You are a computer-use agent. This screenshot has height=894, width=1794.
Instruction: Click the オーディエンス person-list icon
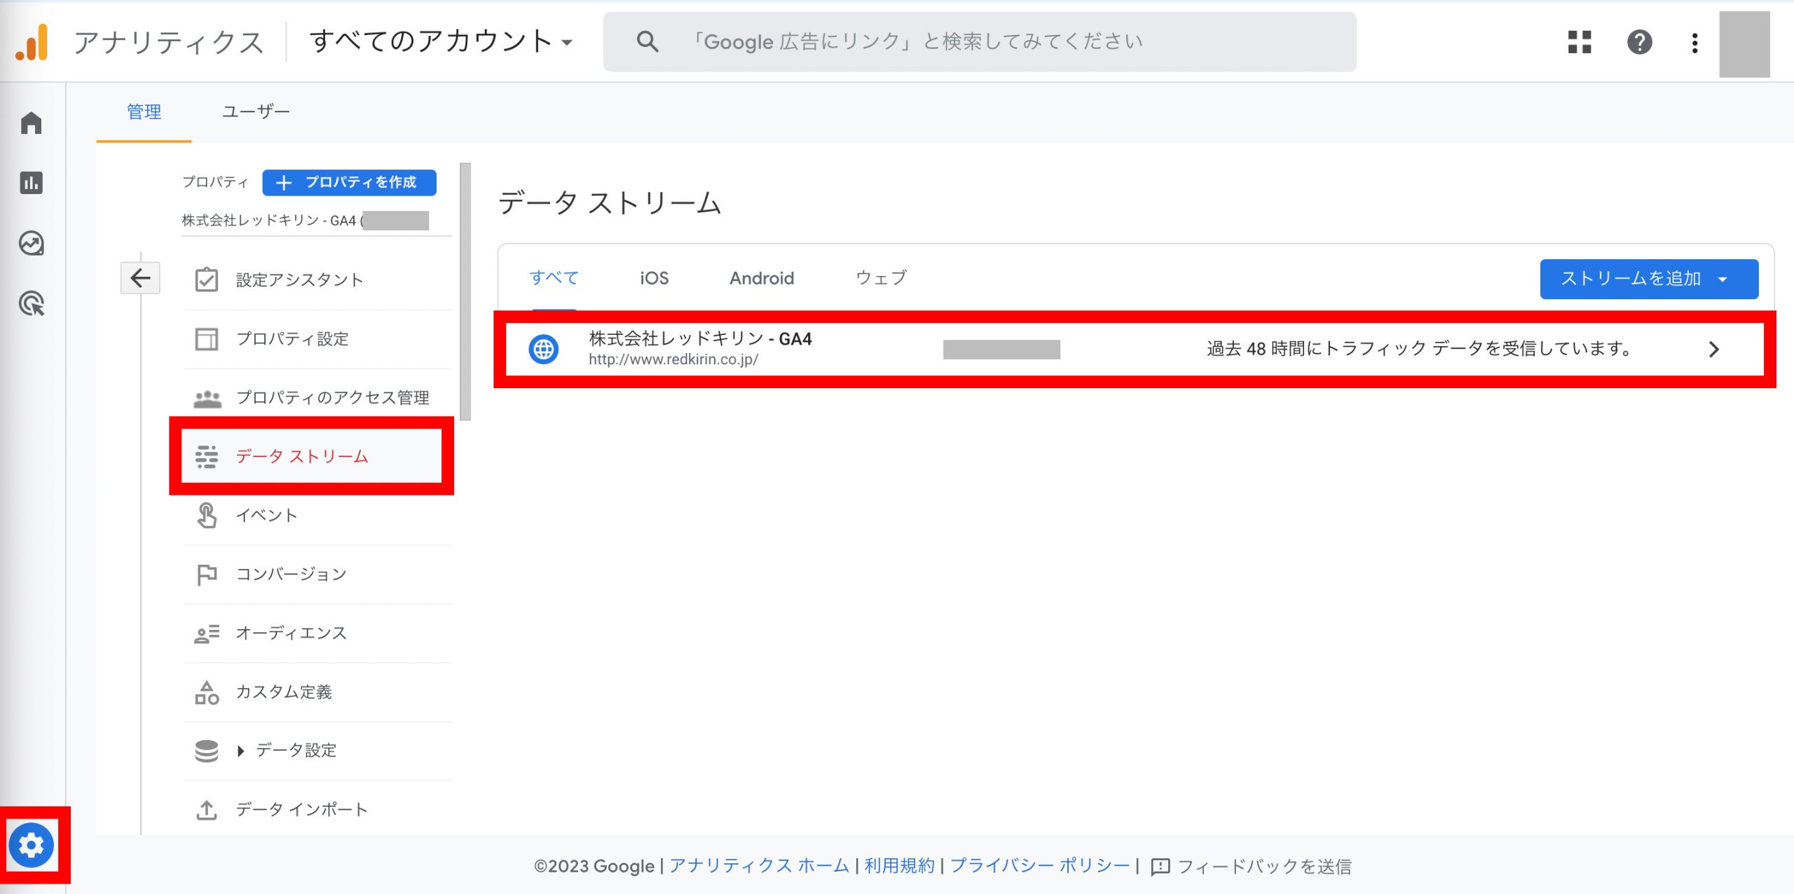point(206,633)
